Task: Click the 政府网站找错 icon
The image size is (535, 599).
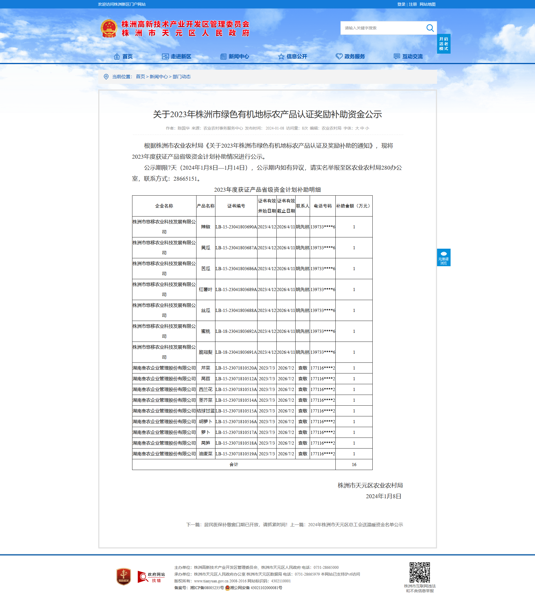Action: pyautogui.click(x=151, y=577)
